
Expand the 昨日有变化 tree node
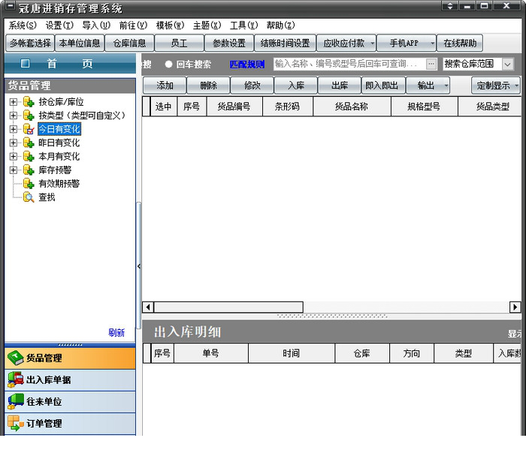pos(13,143)
